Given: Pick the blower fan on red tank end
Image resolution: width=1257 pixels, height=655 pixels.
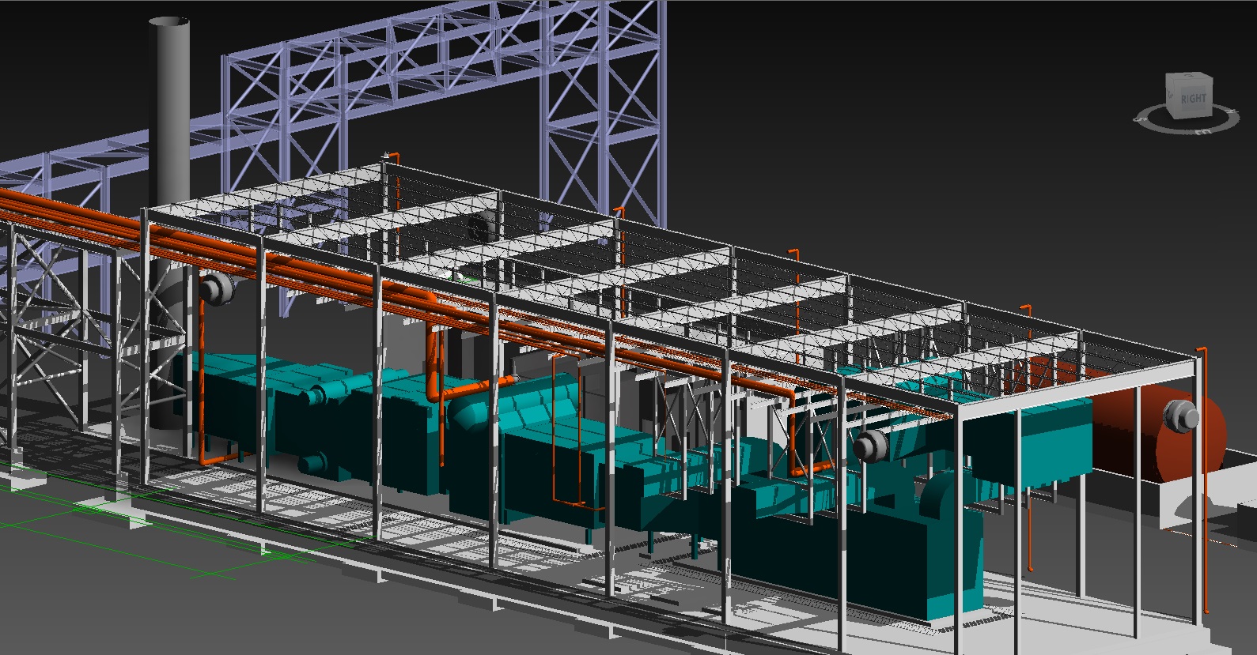Looking at the screenshot, I should coord(1179,416).
